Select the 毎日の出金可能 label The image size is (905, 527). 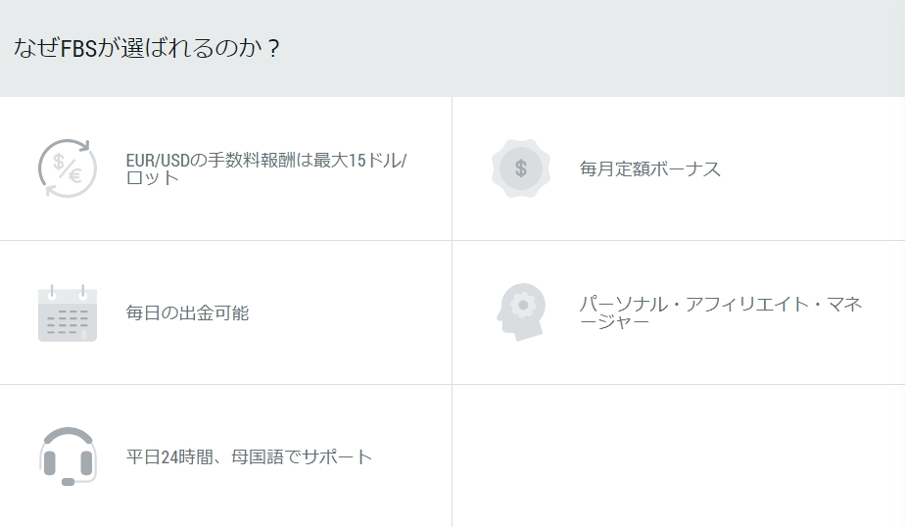(188, 312)
